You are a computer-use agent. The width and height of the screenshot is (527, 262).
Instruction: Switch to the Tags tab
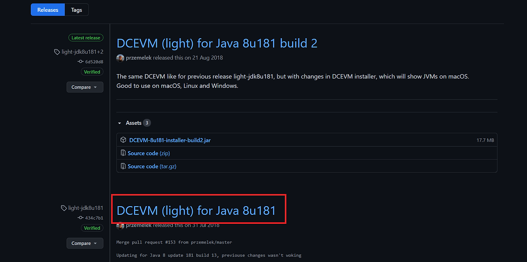pos(76,9)
